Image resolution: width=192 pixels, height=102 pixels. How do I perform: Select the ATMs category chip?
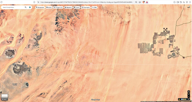[94, 8]
